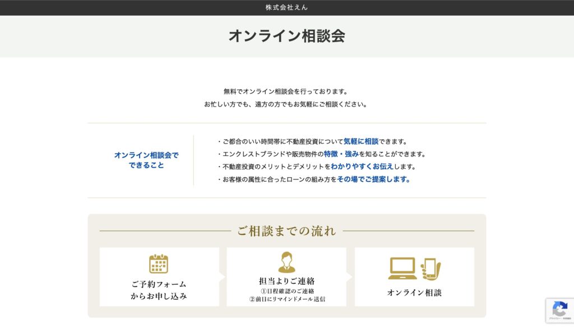This screenshot has width=574, height=333.
Task: Click the その場でご提案します highlighted phrase
Action: [x=373, y=179]
